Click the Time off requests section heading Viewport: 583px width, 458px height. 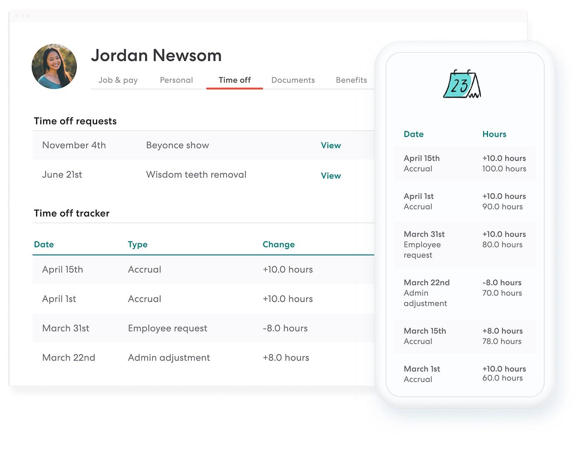(x=75, y=121)
